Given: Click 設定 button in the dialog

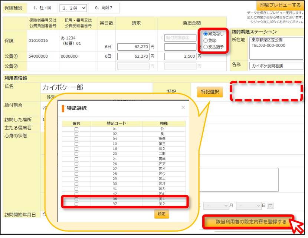Looking at the screenshot, I should click(161, 214).
